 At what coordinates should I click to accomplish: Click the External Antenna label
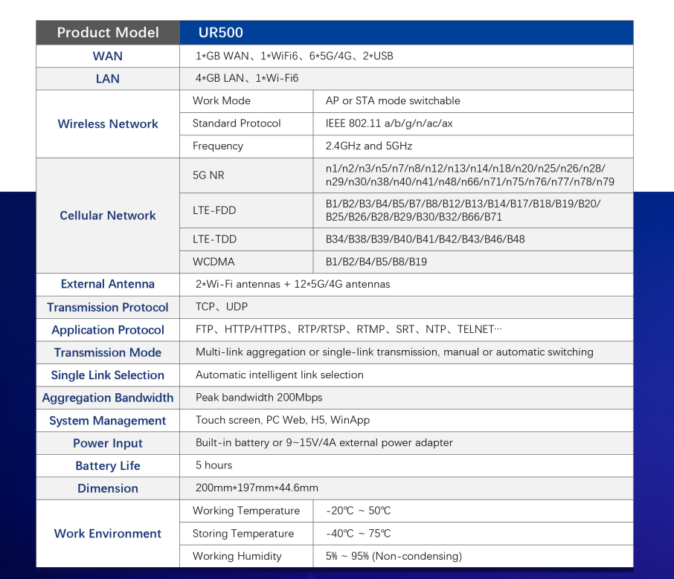[108, 285]
